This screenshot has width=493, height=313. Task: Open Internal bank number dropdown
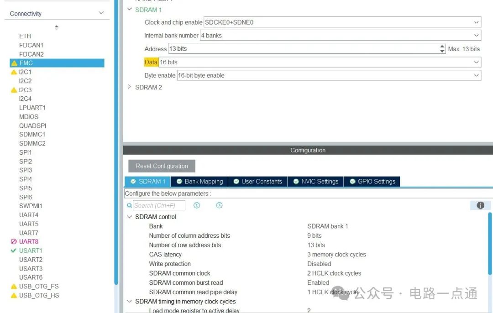click(x=476, y=36)
